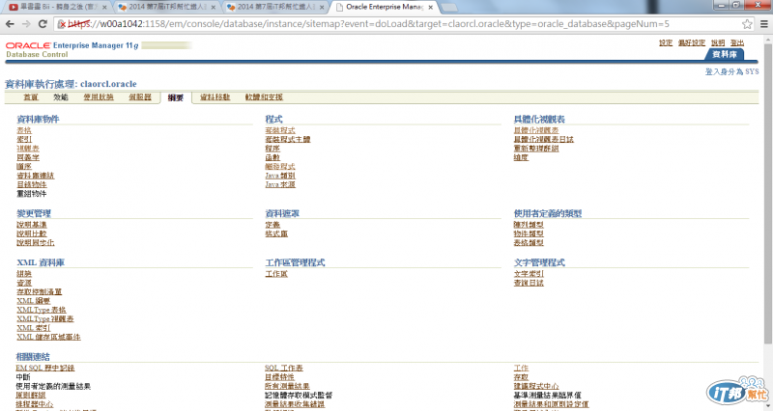Open the 目錄物件 directory objects link
The image size is (773, 411).
pos(32,184)
